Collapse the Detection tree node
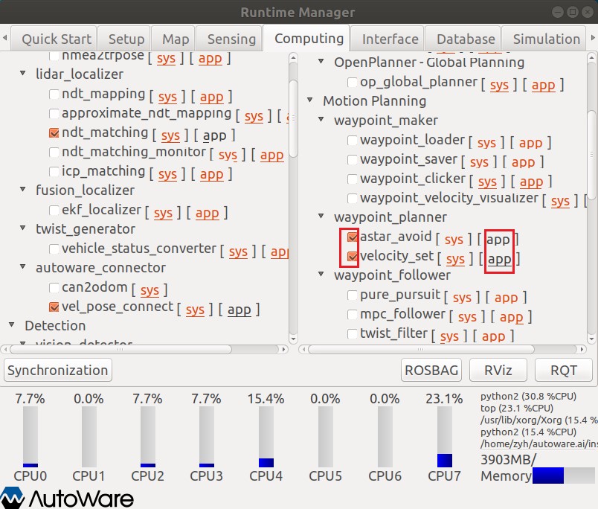 pos(12,324)
